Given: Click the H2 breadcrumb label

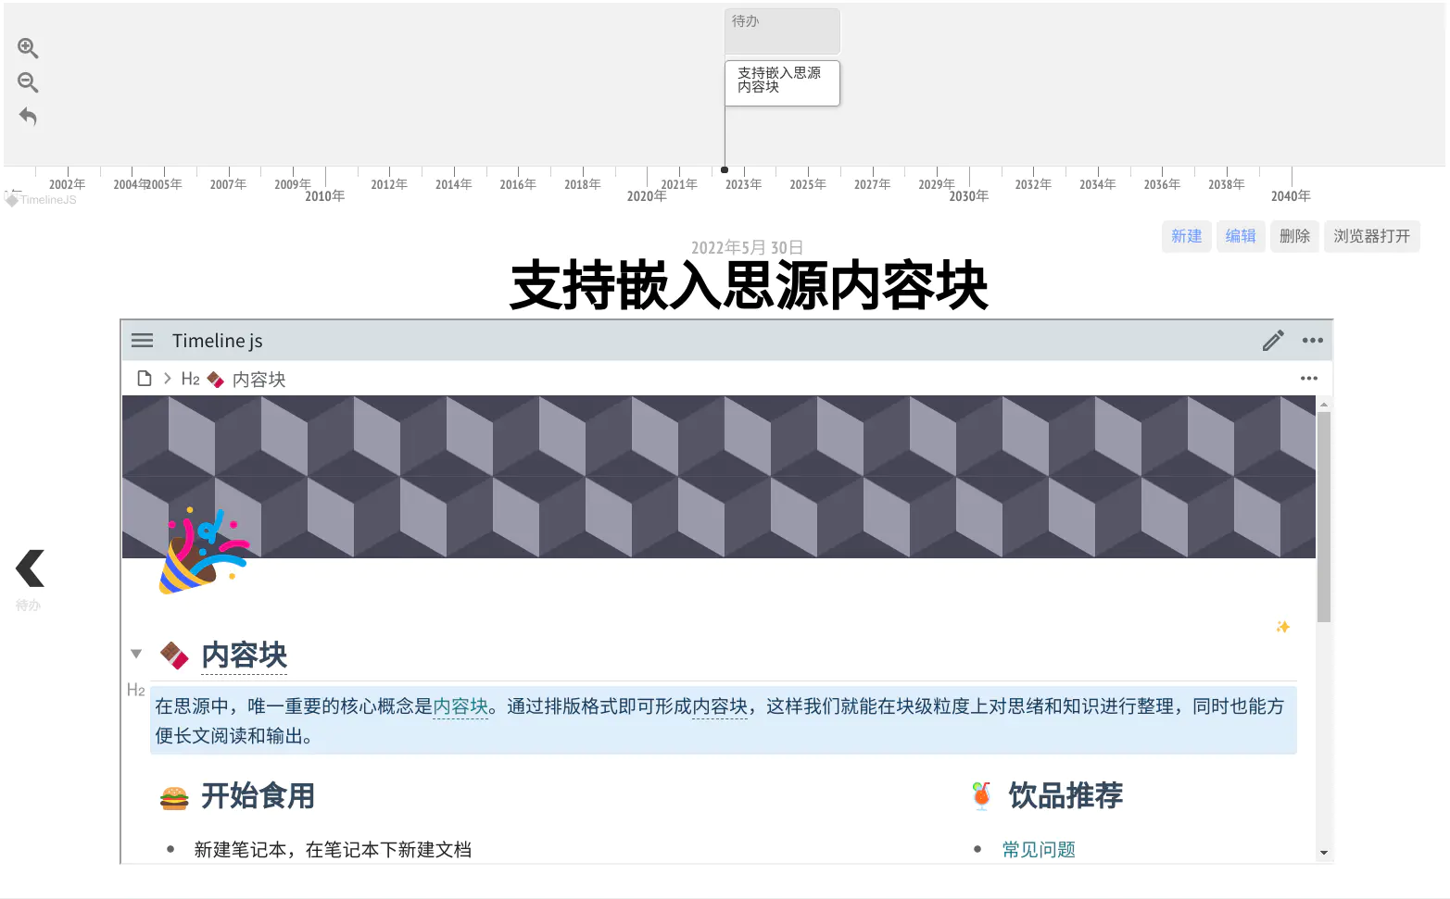Looking at the screenshot, I should point(191,379).
